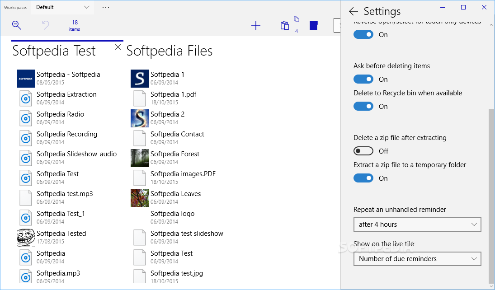Click the Softpedia test.mp3 blank file icon

pyautogui.click(x=26, y=198)
